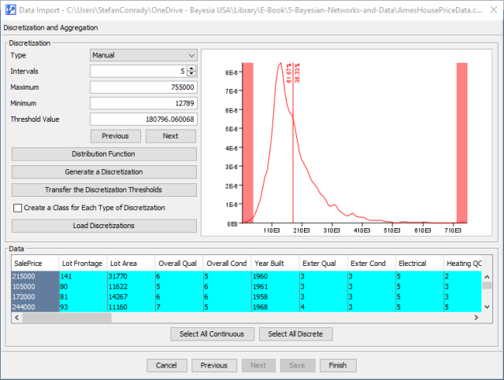
Task: Click the Intervals input field
Action: pyautogui.click(x=139, y=72)
